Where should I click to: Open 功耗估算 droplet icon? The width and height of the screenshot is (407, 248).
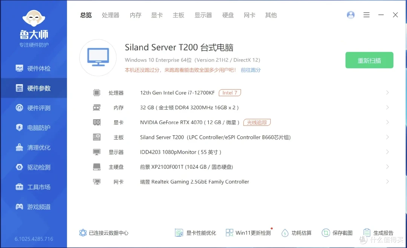point(285,233)
